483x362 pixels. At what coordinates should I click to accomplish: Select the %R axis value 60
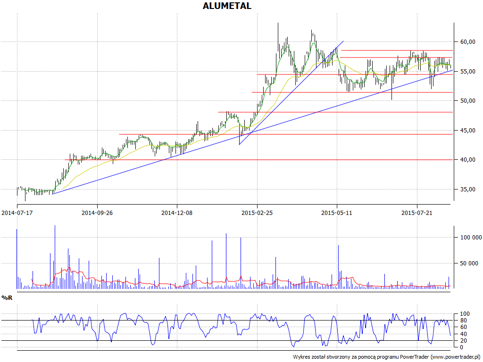[465, 327]
